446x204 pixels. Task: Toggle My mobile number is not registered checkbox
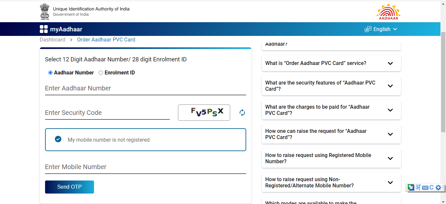tap(58, 139)
